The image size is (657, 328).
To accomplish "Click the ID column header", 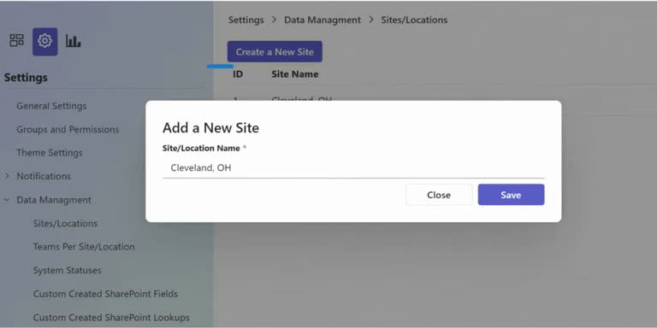I will tap(238, 74).
